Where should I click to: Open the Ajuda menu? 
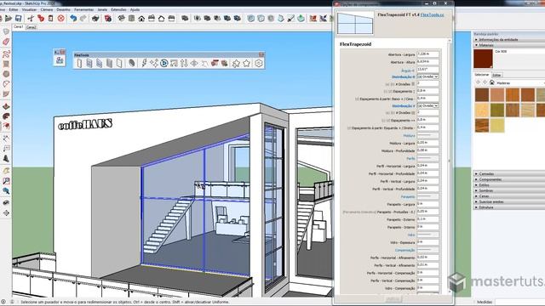(135, 9)
